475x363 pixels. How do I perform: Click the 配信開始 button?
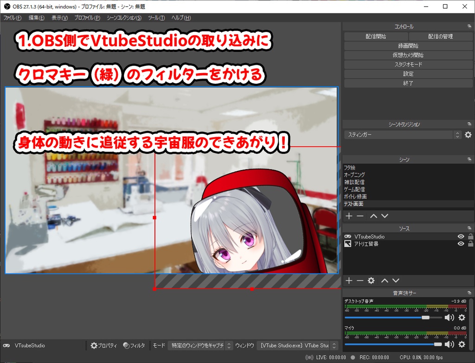point(376,36)
